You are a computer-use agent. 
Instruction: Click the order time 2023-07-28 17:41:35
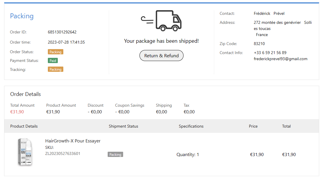coord(66,42)
